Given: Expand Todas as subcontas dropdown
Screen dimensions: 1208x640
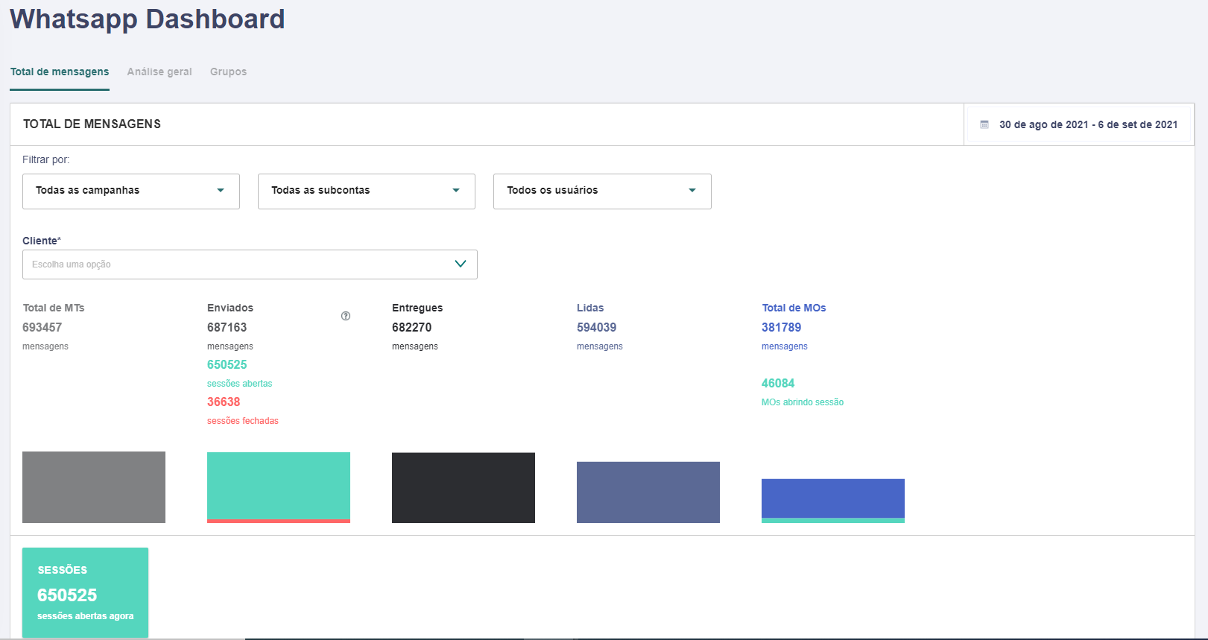Looking at the screenshot, I should tap(367, 191).
